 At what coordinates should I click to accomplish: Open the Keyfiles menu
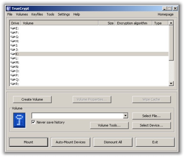(37, 14)
